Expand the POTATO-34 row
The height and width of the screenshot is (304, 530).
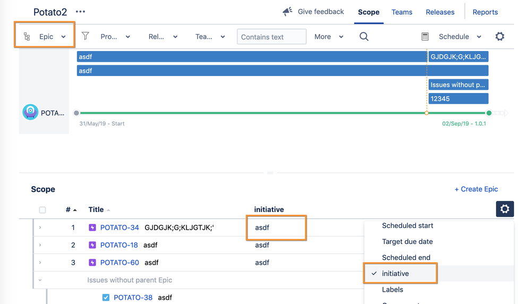[x=40, y=227]
